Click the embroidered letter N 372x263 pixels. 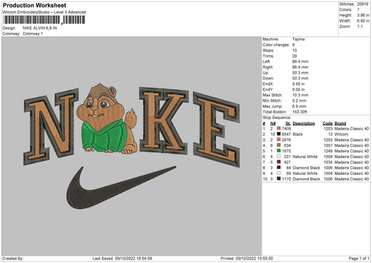click(x=51, y=127)
